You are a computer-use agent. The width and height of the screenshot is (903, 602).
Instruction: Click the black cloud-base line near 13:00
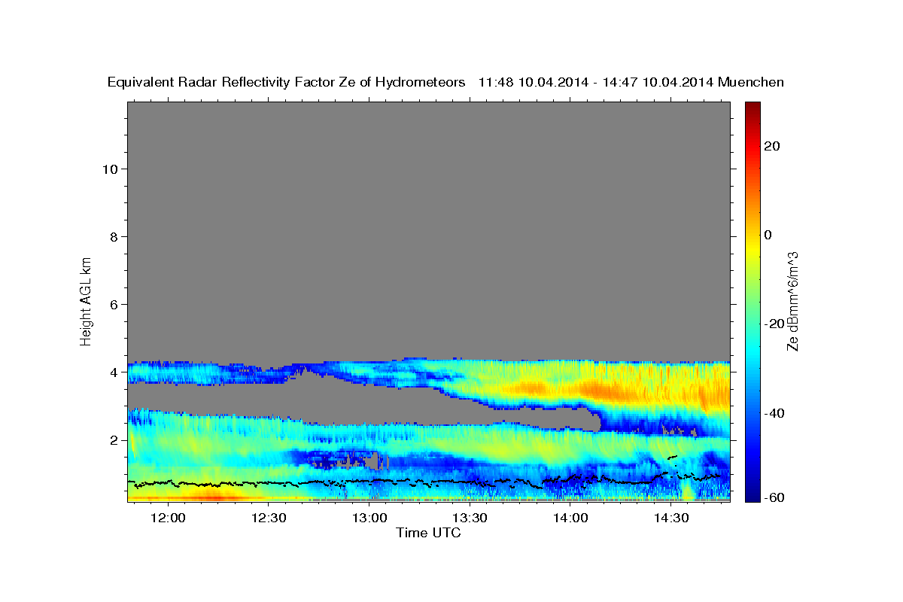pyautogui.click(x=369, y=481)
